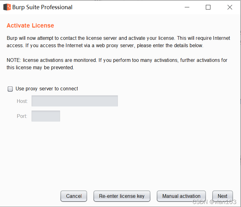Click the proxy Host input field
241x207 pixels.
[x=75, y=101]
